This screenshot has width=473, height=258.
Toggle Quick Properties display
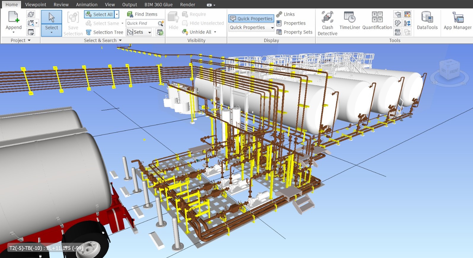coord(251,18)
